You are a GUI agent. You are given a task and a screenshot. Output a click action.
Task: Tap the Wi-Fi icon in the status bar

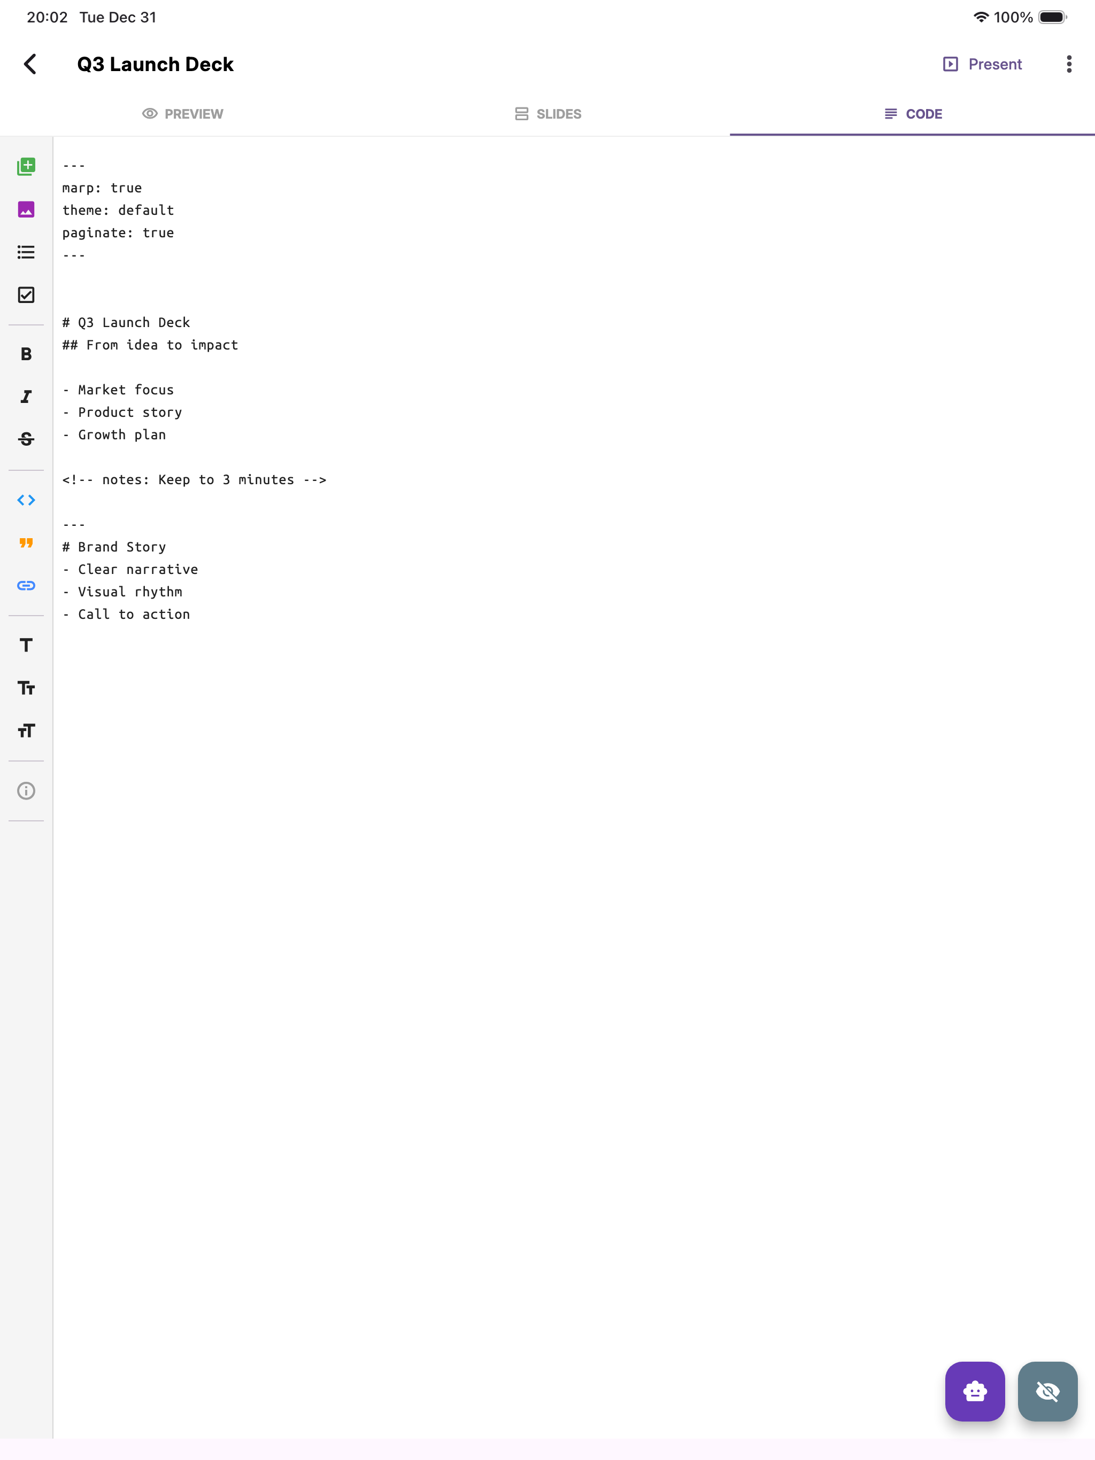[982, 17]
